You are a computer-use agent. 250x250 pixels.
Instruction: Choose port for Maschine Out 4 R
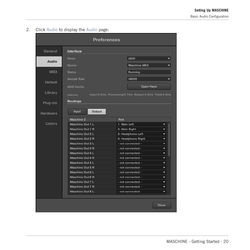[142, 158]
